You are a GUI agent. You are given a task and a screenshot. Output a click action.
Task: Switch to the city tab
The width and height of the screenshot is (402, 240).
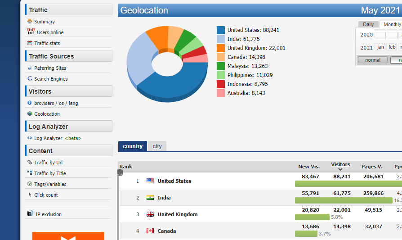point(157,146)
